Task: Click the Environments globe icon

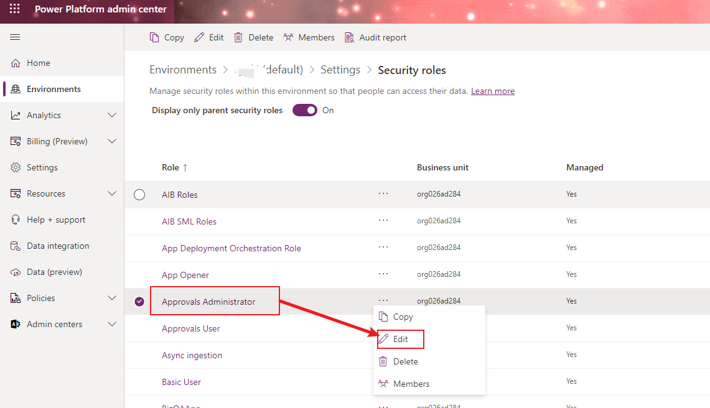Action: 16,89
